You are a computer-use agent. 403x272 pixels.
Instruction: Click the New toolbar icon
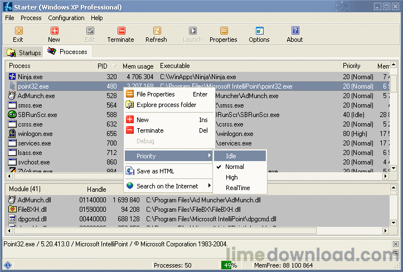point(54,35)
